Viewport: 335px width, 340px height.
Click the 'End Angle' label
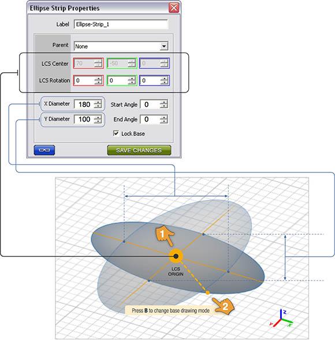point(125,120)
